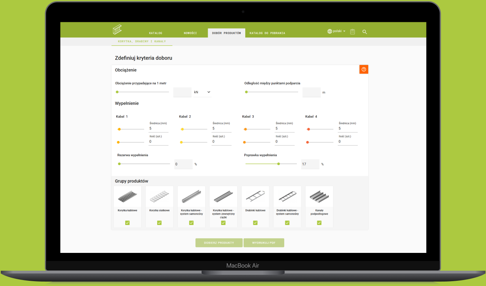Toggle the Korytka siatkowe checkbox

tap(159, 223)
